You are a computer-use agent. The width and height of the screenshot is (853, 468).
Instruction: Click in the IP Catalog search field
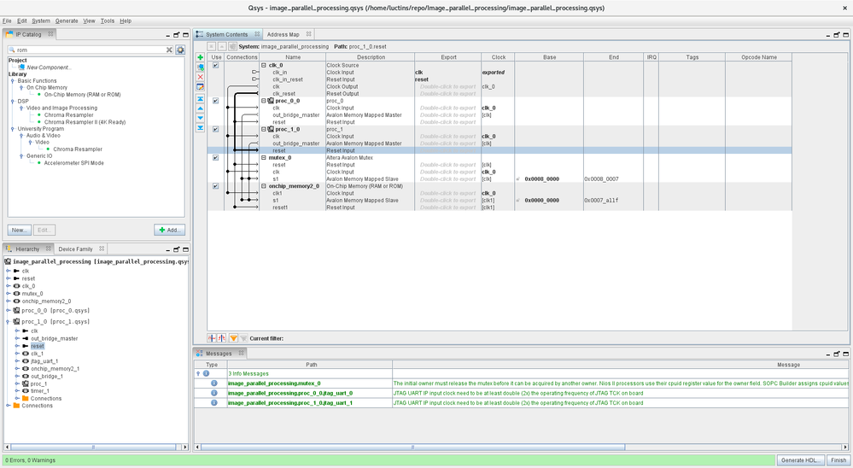click(85, 50)
